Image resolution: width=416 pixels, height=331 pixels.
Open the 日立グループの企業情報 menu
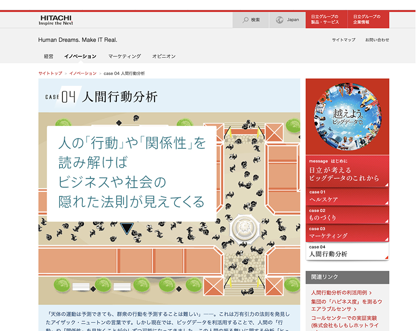coord(370,20)
